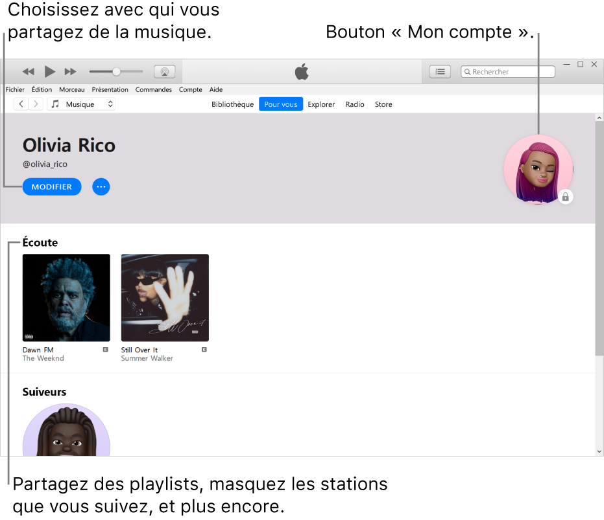Open the Musique media picker dropdown
Screen dimensions: 604x520
coord(81,104)
